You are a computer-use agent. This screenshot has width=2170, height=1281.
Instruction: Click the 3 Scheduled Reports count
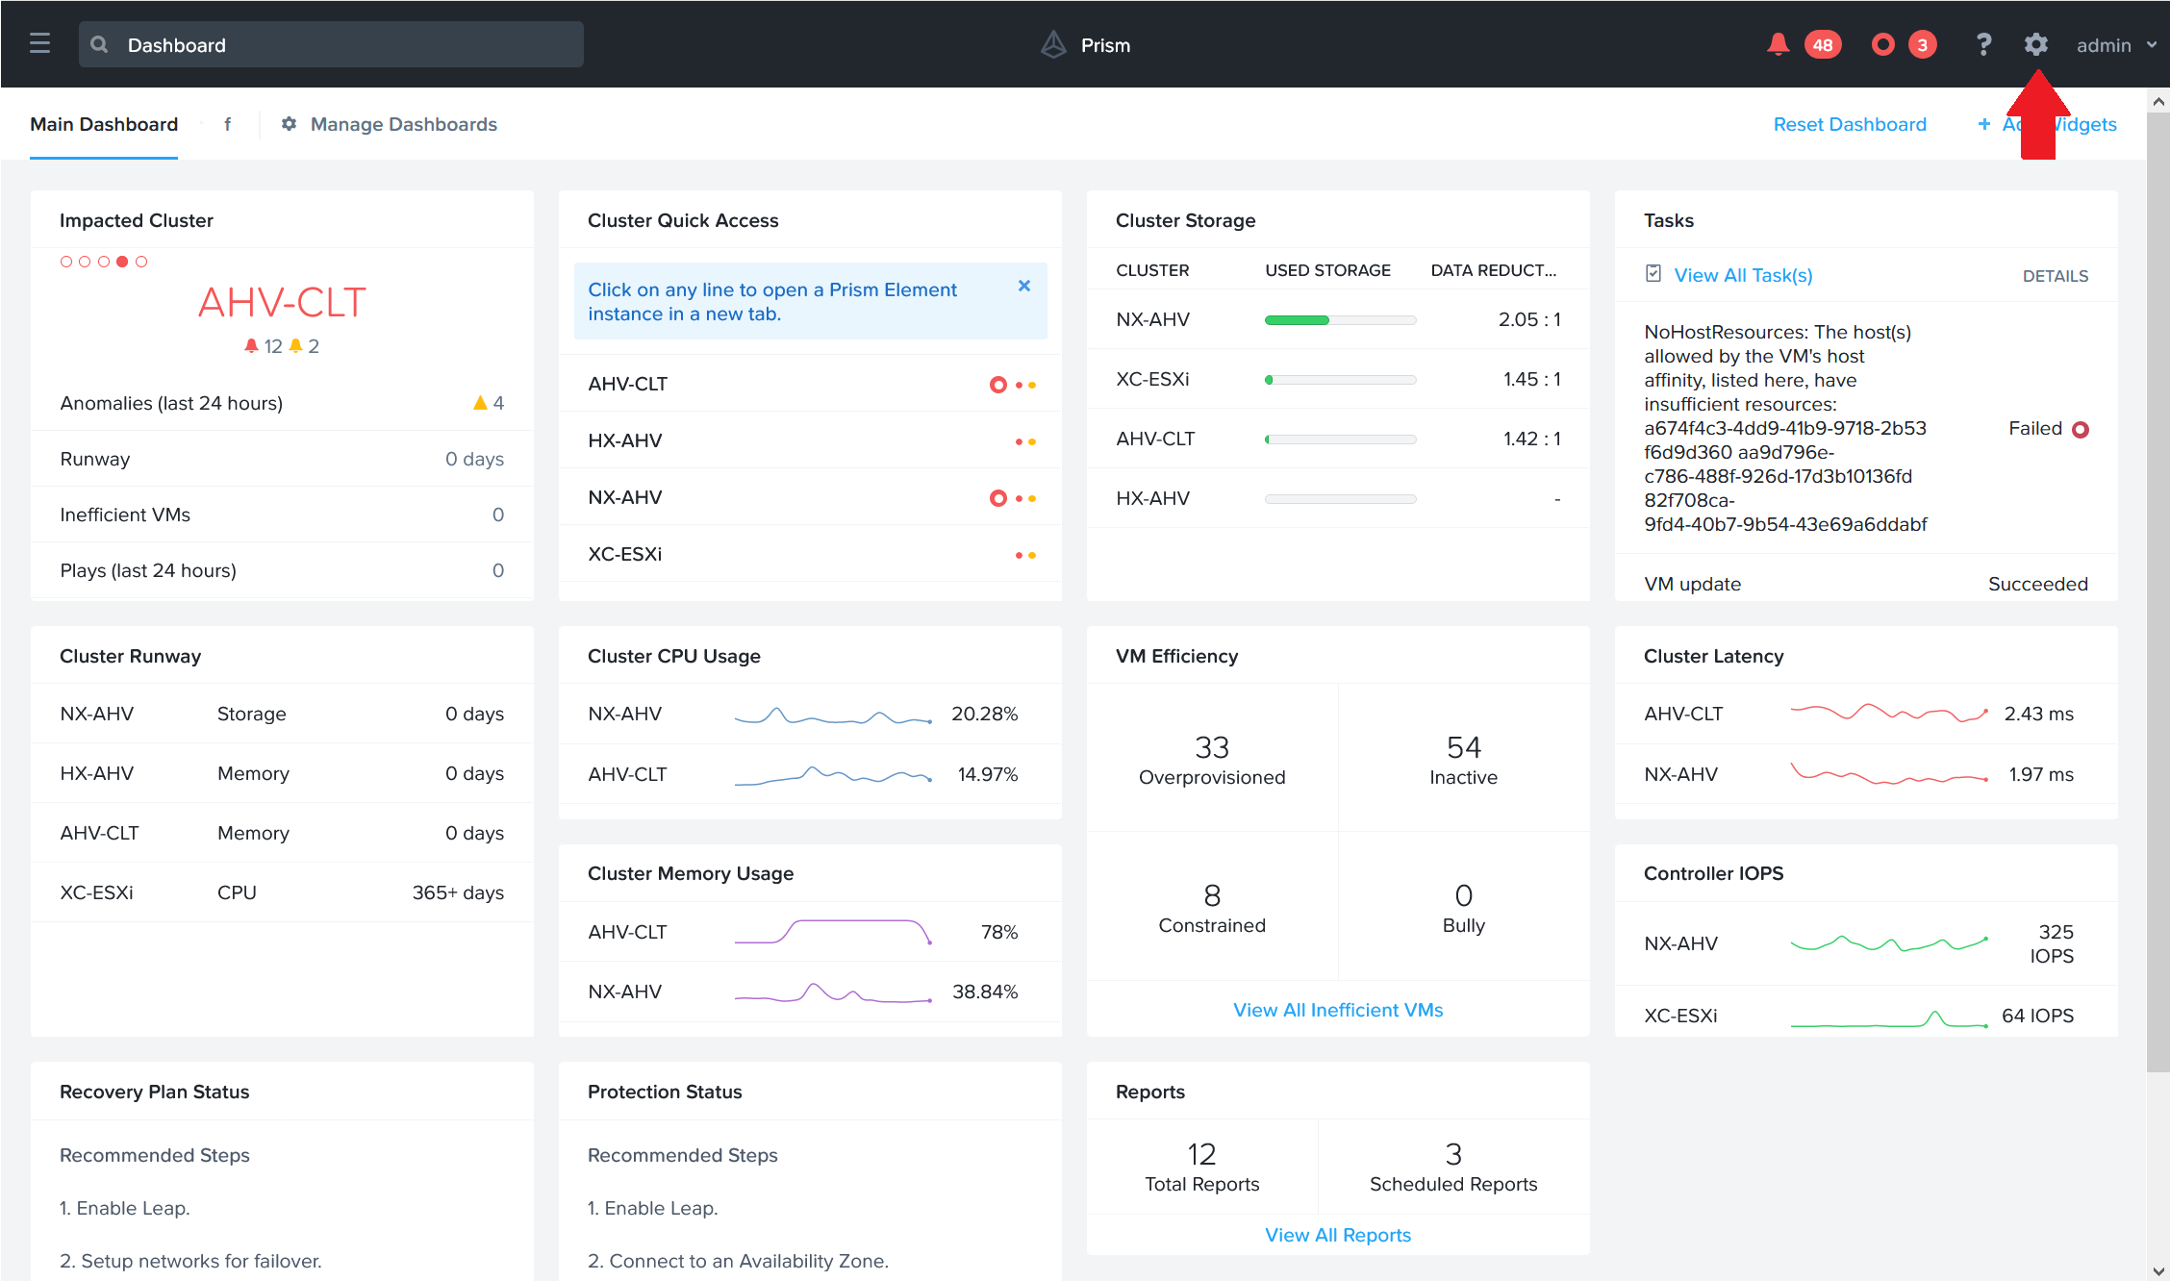[x=1453, y=1154]
